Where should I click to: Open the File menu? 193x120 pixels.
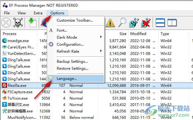click(7, 13)
